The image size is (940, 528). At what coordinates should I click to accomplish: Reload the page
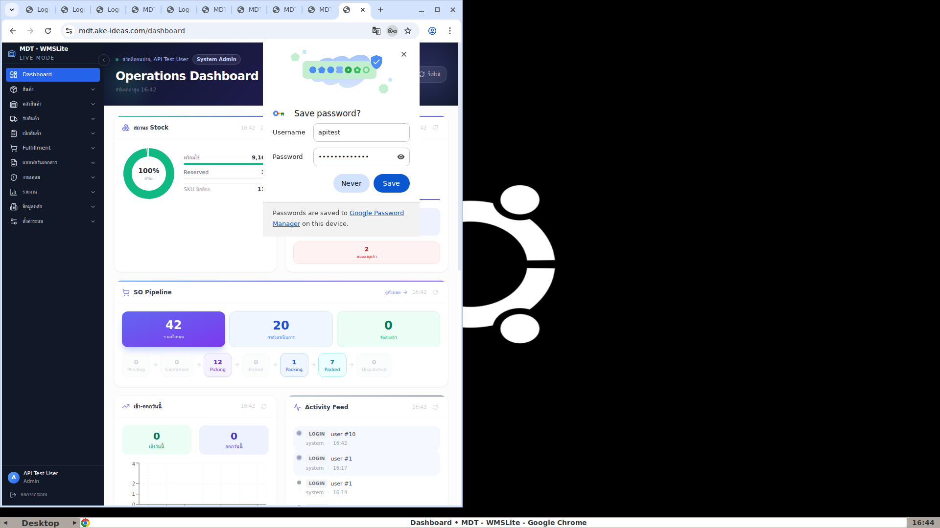(48, 31)
